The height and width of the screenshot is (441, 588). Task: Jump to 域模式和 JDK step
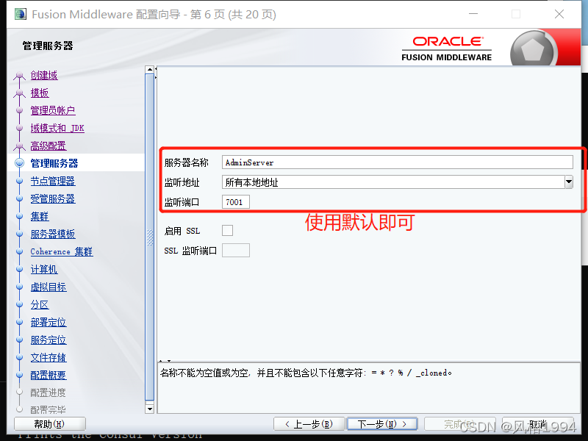pyautogui.click(x=57, y=128)
